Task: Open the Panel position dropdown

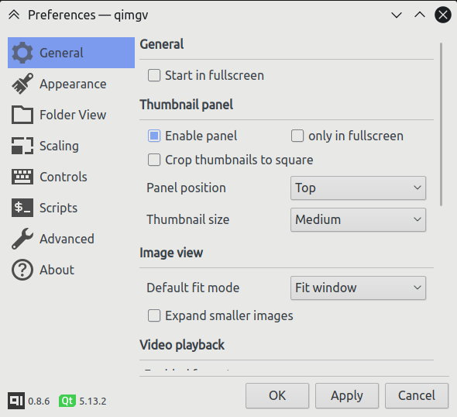Action: tap(358, 188)
